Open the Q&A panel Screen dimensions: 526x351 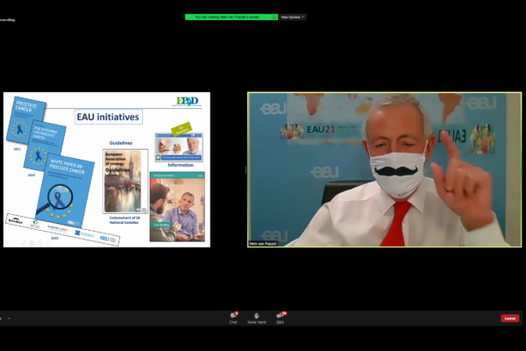click(x=280, y=317)
